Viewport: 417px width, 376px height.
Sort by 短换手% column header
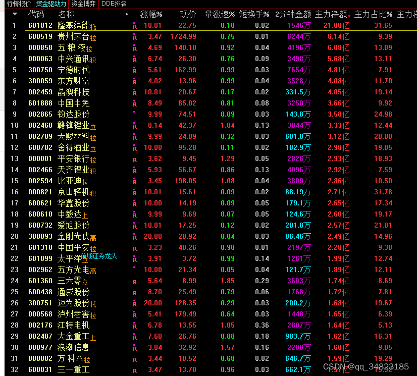254,14
